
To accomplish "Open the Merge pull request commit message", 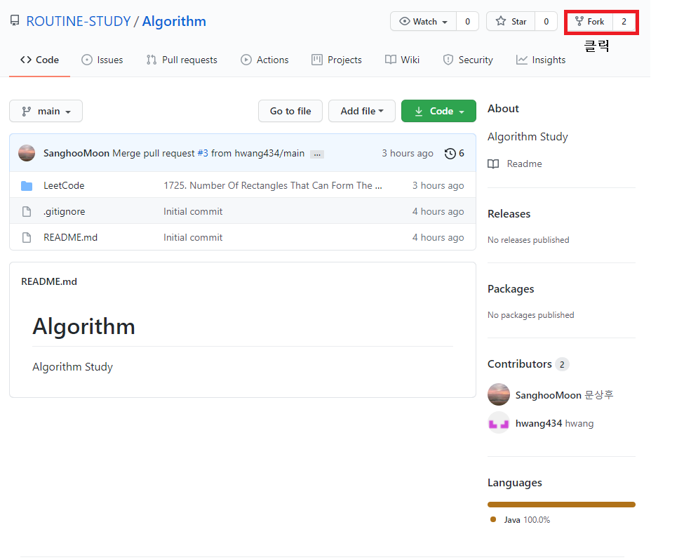I will click(x=154, y=154).
